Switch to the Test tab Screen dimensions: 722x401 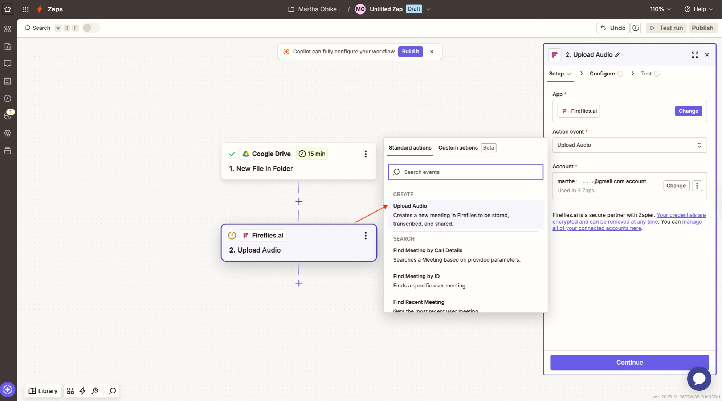tap(650, 74)
